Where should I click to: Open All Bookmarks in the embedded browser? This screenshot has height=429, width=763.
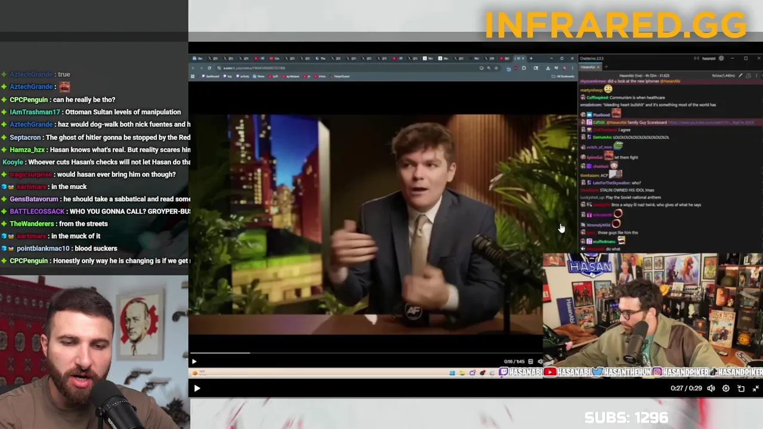(564, 76)
